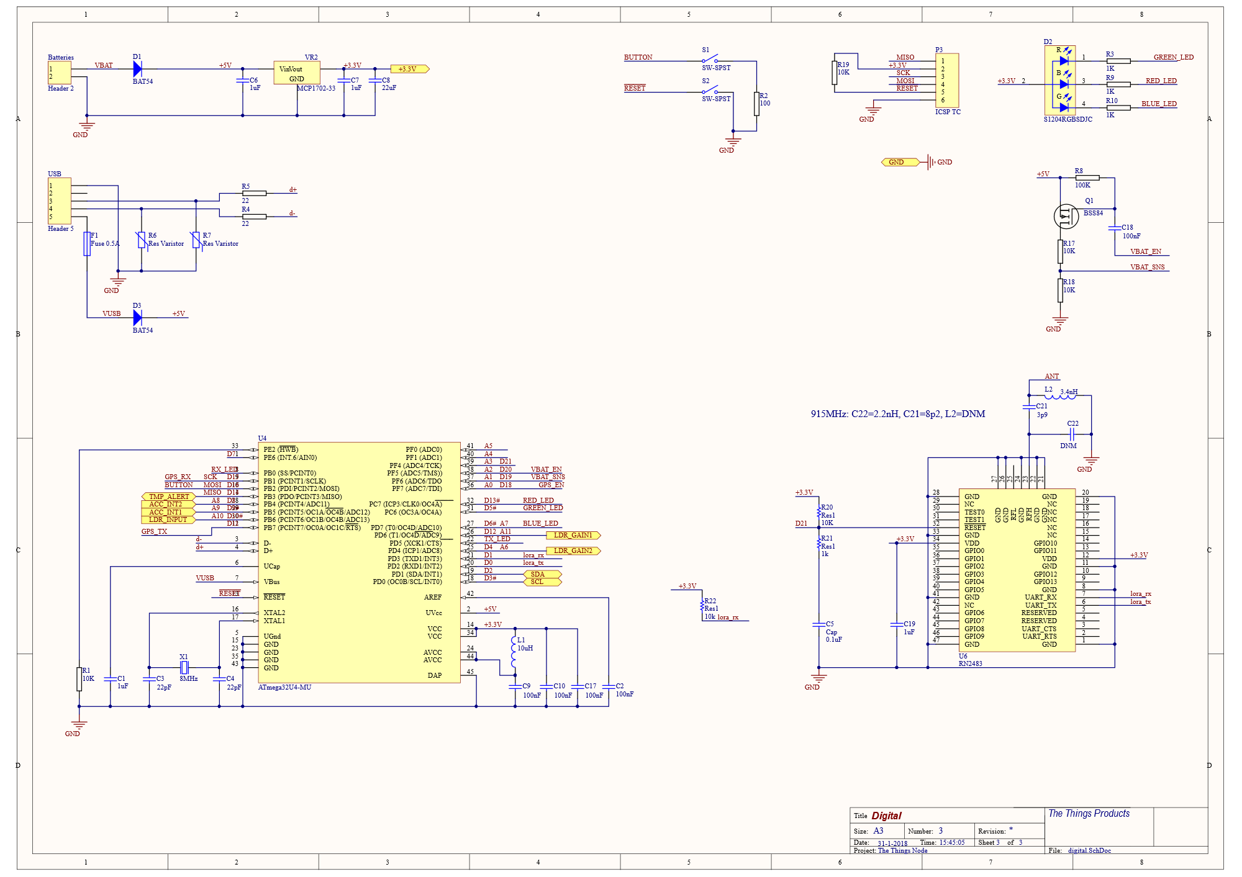Image resolution: width=1242 pixels, height=877 pixels.
Task: Click the P3 ICSP TC header
Action: tap(947, 81)
